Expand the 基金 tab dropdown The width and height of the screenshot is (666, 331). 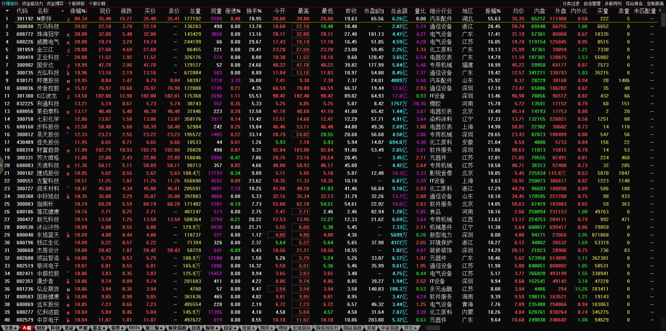[99, 328]
